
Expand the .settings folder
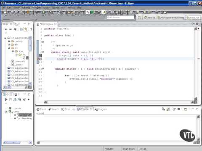(9, 41)
